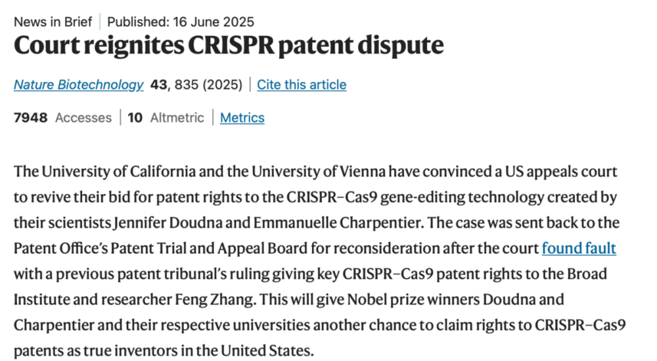The image size is (657, 361).
Task: Click the bold volume number 43
Action: (158, 85)
